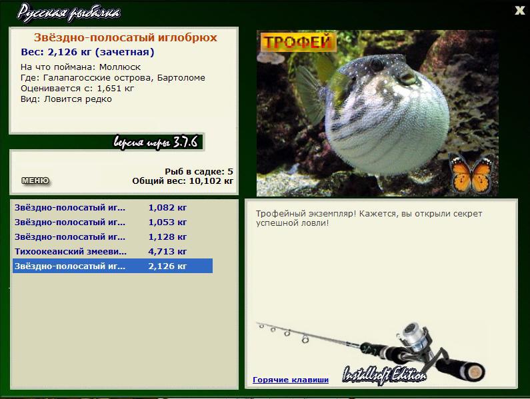Click the Вид: Ловится редко line

coord(66,99)
